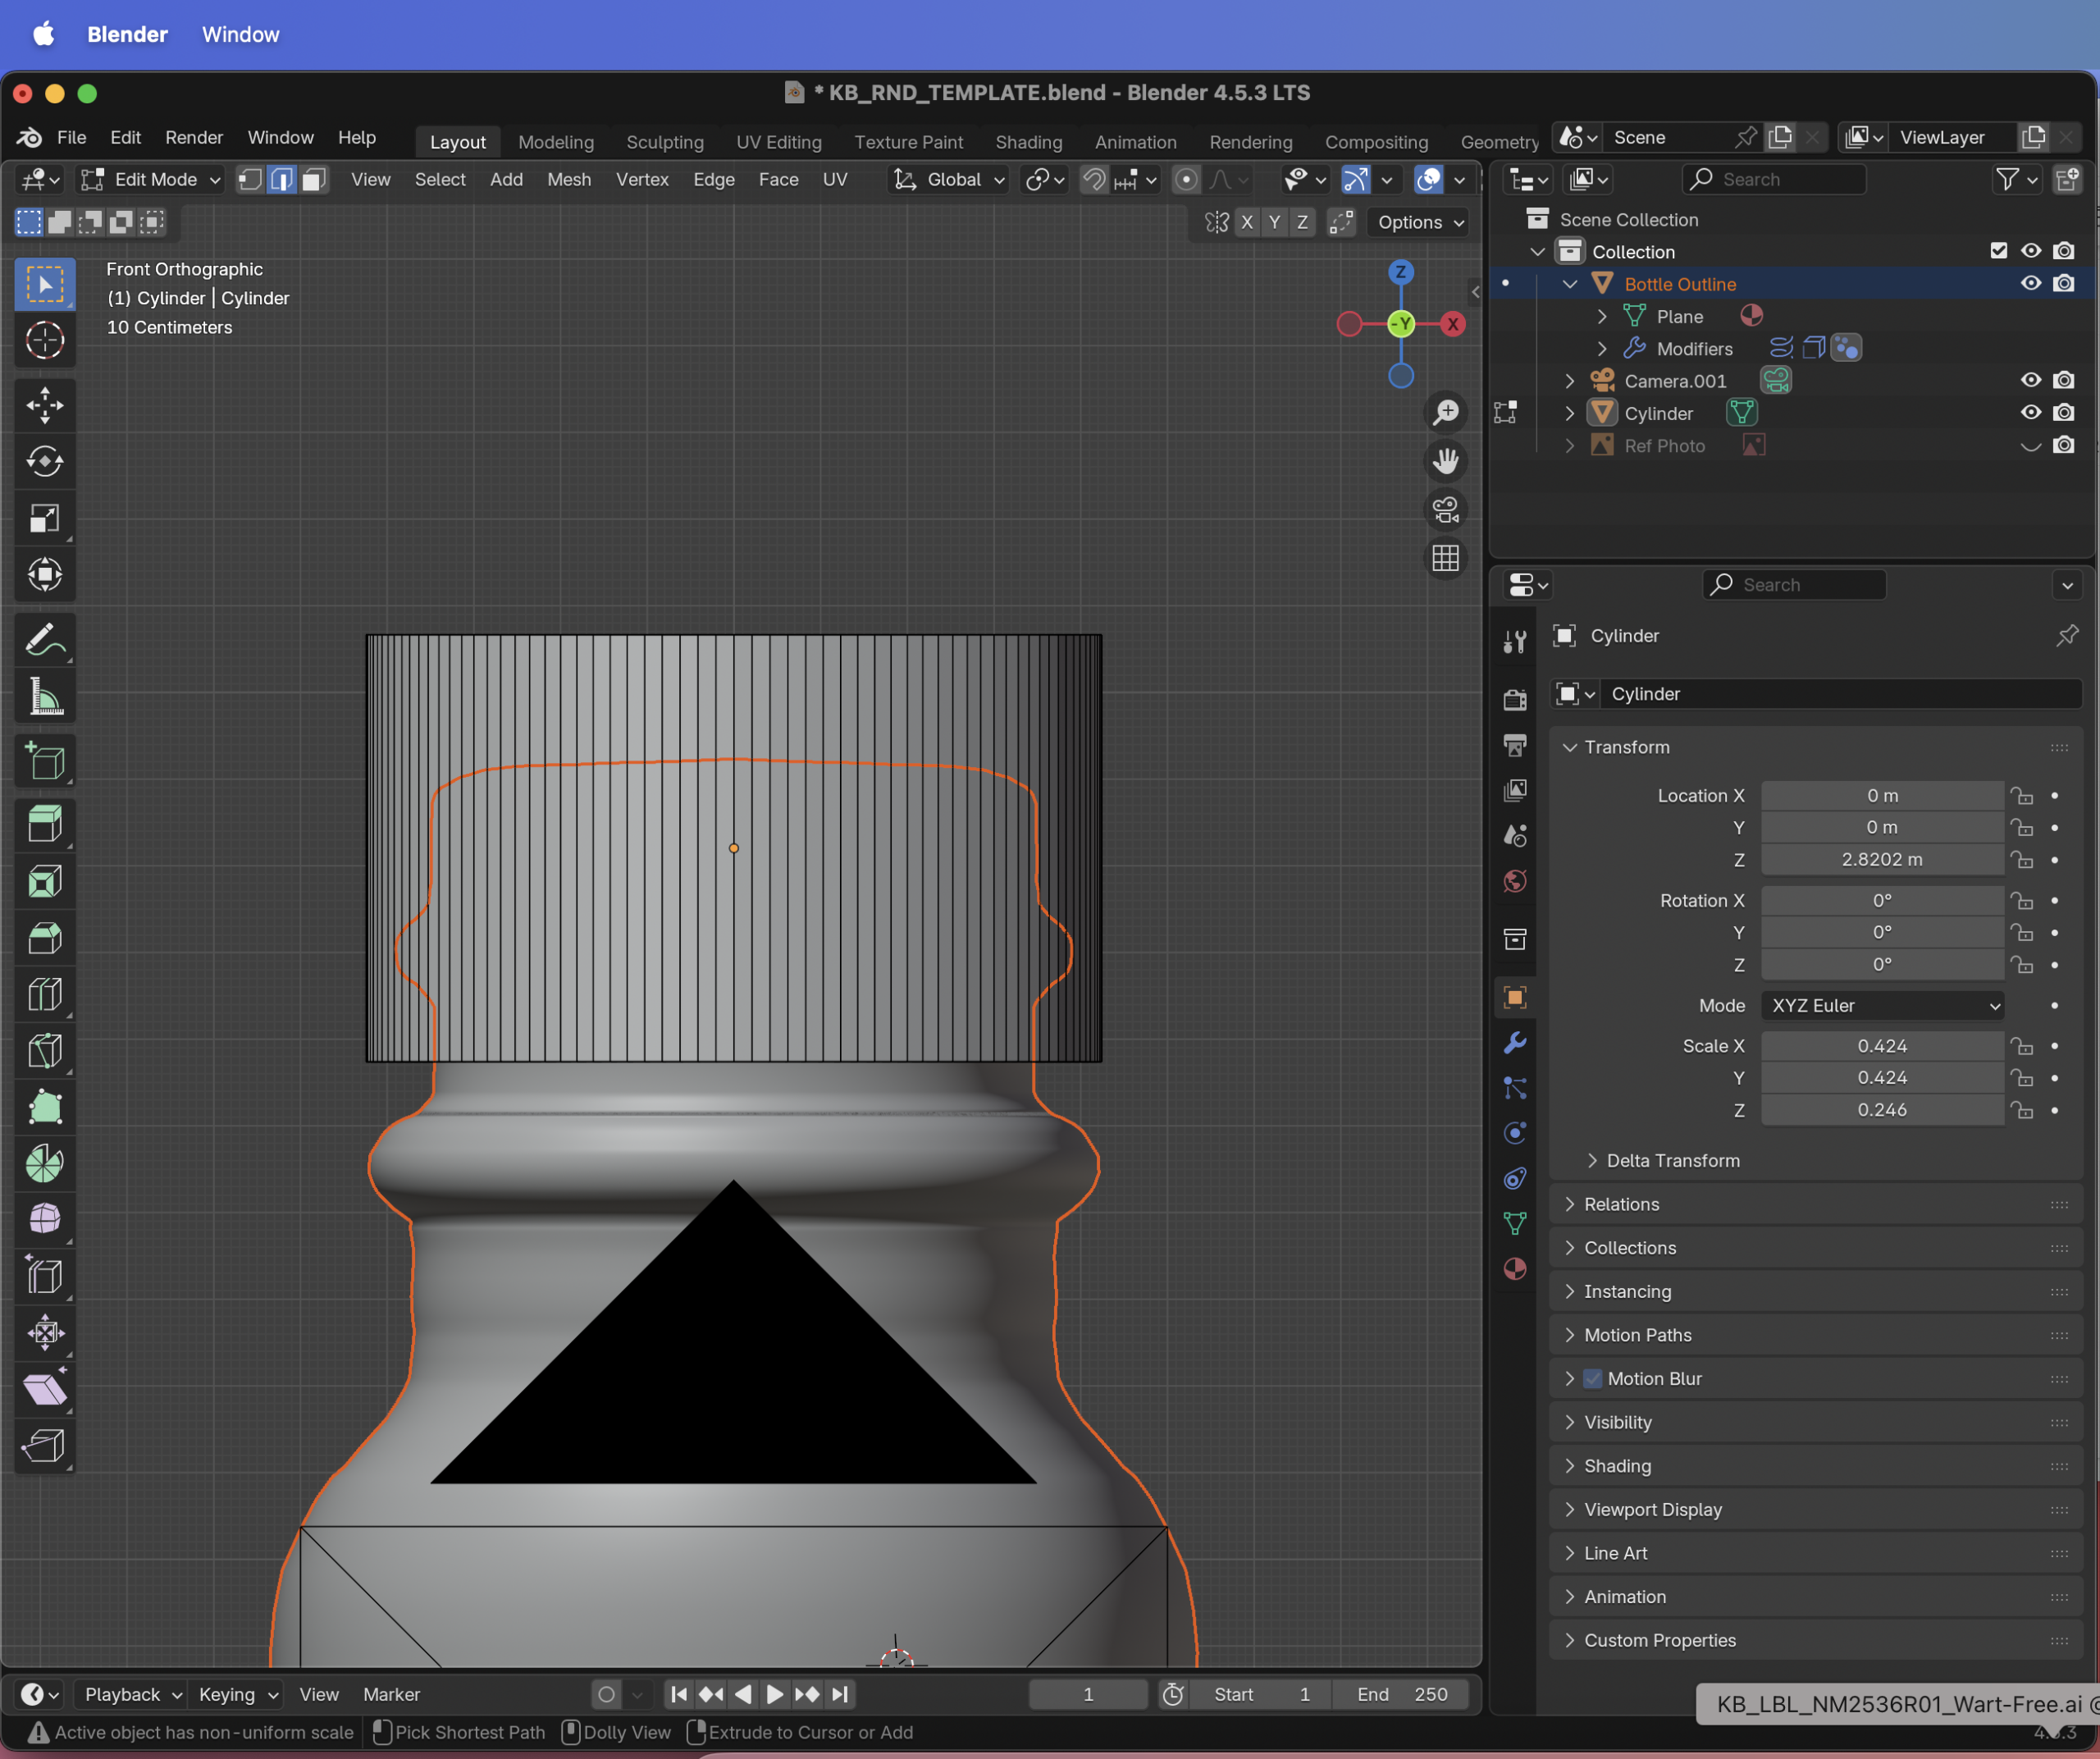The width and height of the screenshot is (2100, 1759).
Task: Select the Scale tool
Action: coord(45,517)
